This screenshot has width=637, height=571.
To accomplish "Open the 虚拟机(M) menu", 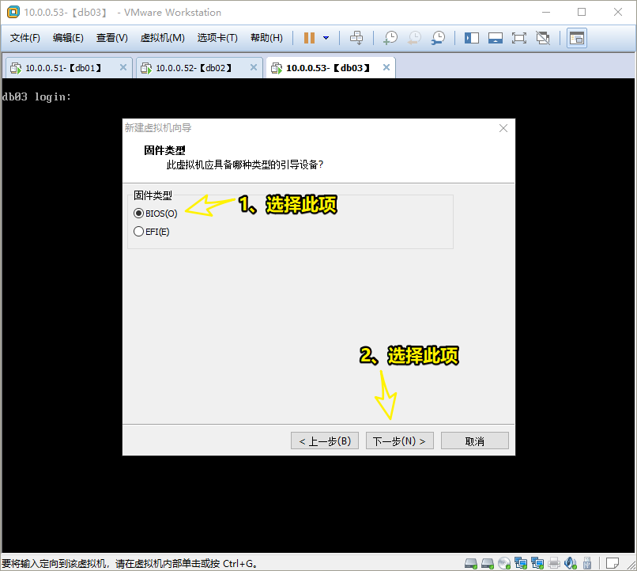I will coord(163,38).
